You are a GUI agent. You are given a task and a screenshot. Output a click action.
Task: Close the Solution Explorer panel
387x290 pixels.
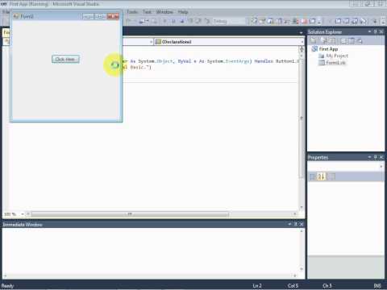point(381,31)
